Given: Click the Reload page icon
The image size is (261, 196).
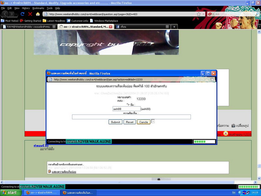Looking at the screenshot, I should click(x=23, y=14).
